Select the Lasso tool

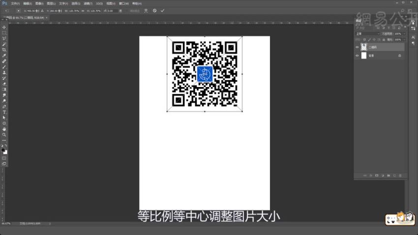coord(4,39)
